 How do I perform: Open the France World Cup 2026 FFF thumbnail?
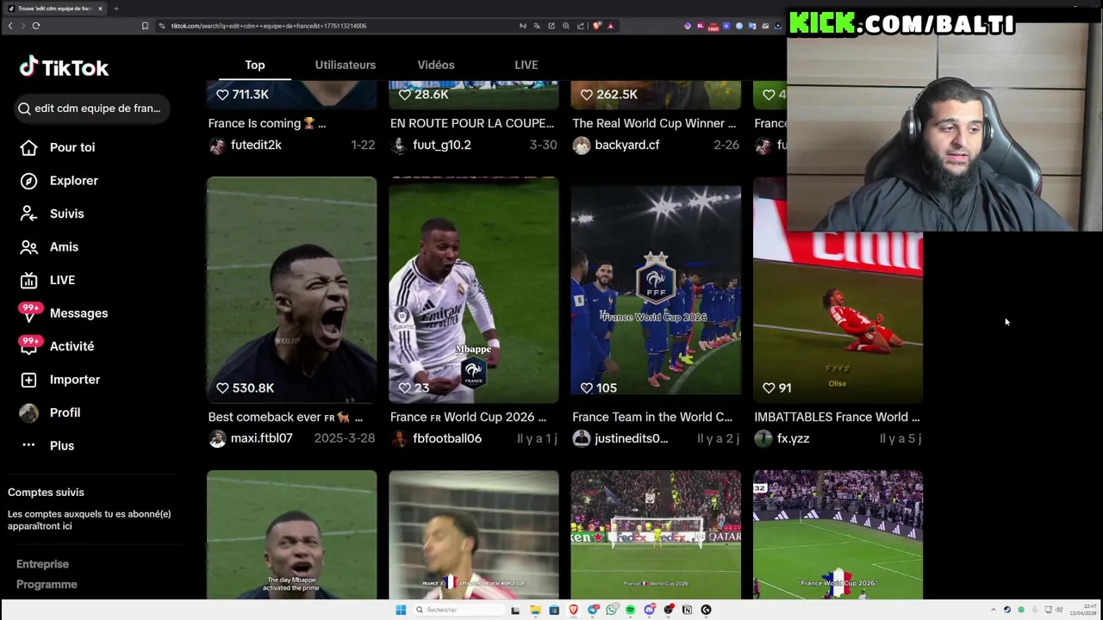(x=656, y=290)
